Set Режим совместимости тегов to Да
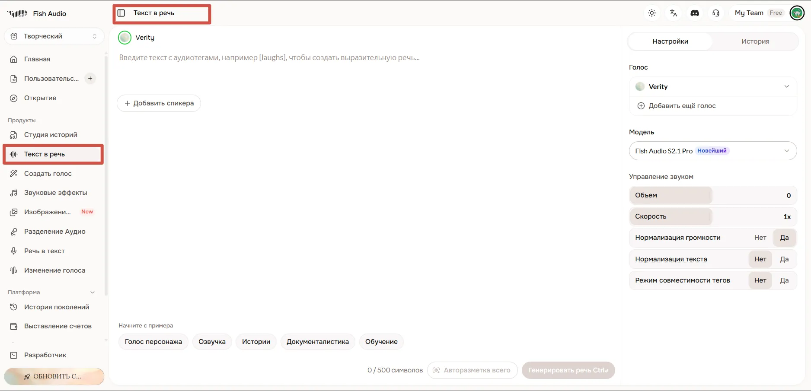Viewport: 811px width, 391px height. (784, 280)
